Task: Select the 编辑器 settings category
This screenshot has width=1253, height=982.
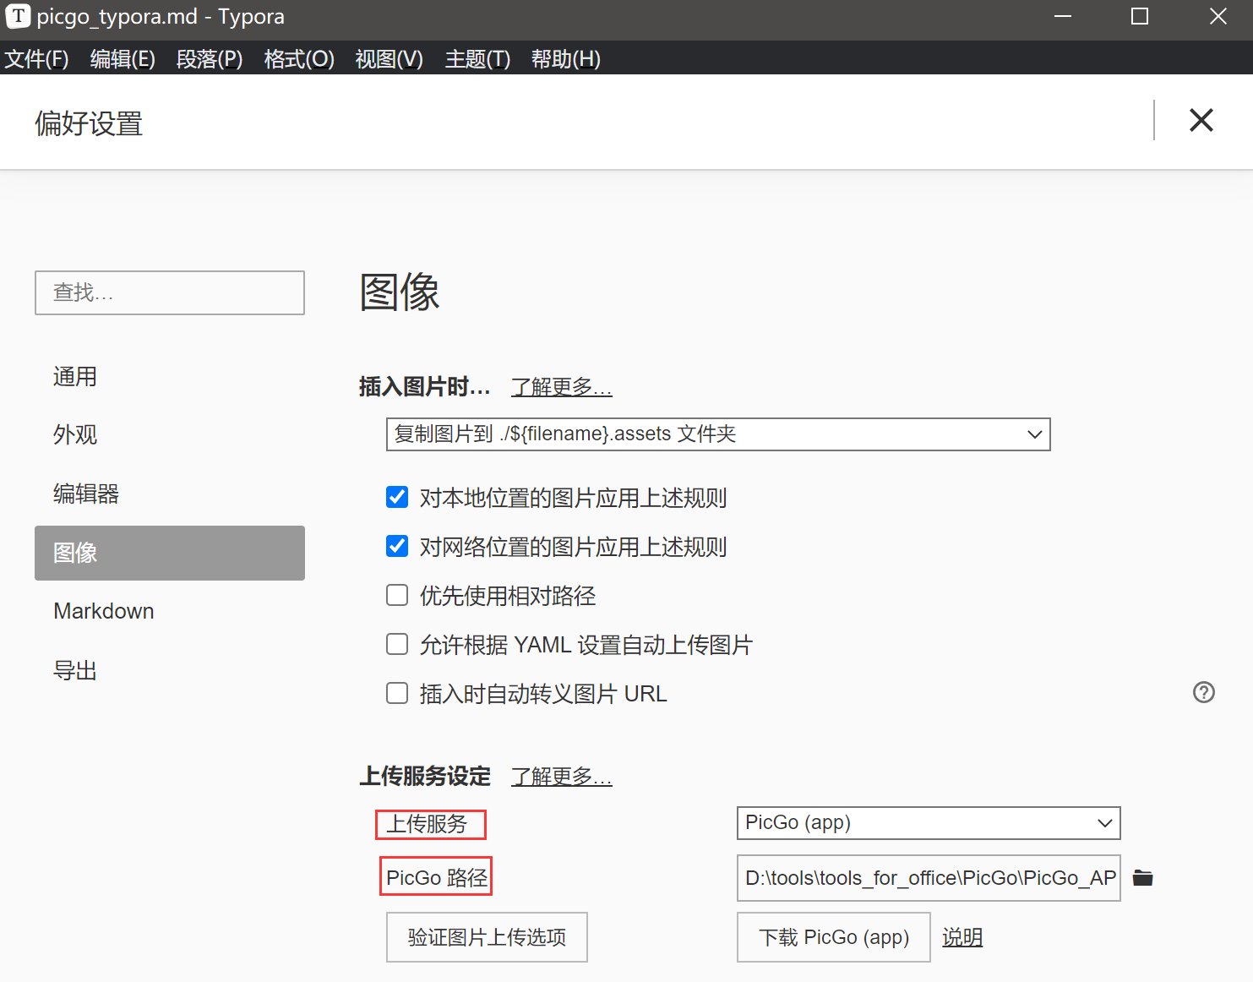Action: click(x=170, y=494)
